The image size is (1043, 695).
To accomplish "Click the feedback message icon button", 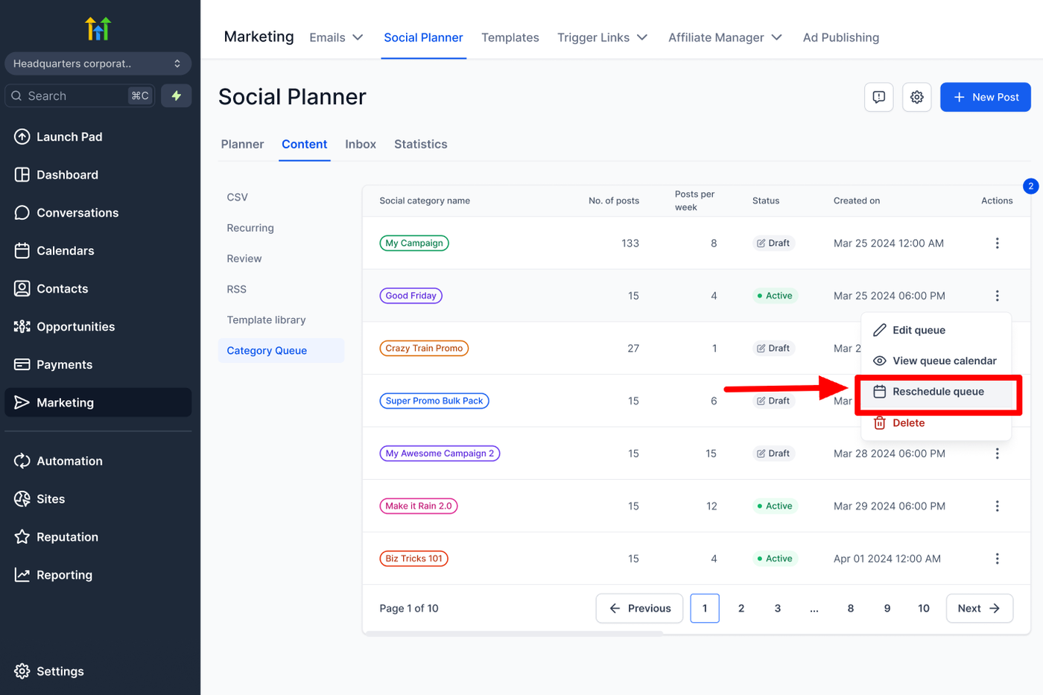I will click(x=878, y=97).
